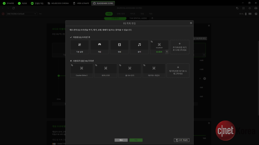Click the 95% battery indicator
This screenshot has height=145, width=259.
pos(243,14)
